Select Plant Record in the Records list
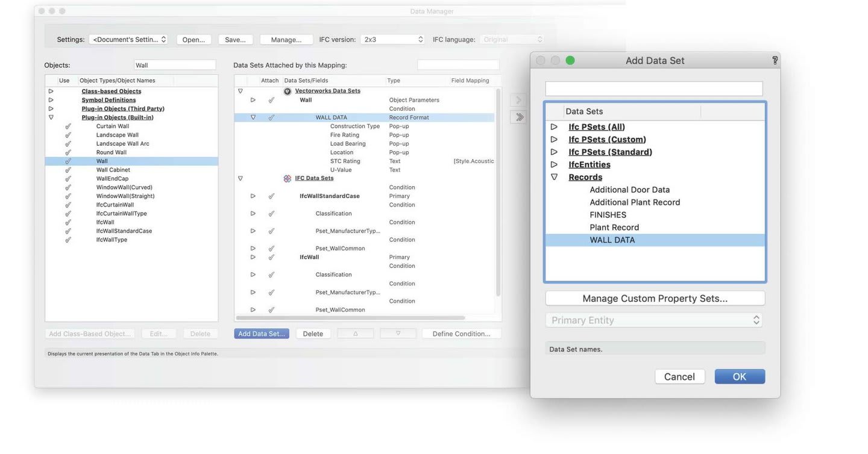The height and width of the screenshot is (454, 868). pyautogui.click(x=614, y=228)
